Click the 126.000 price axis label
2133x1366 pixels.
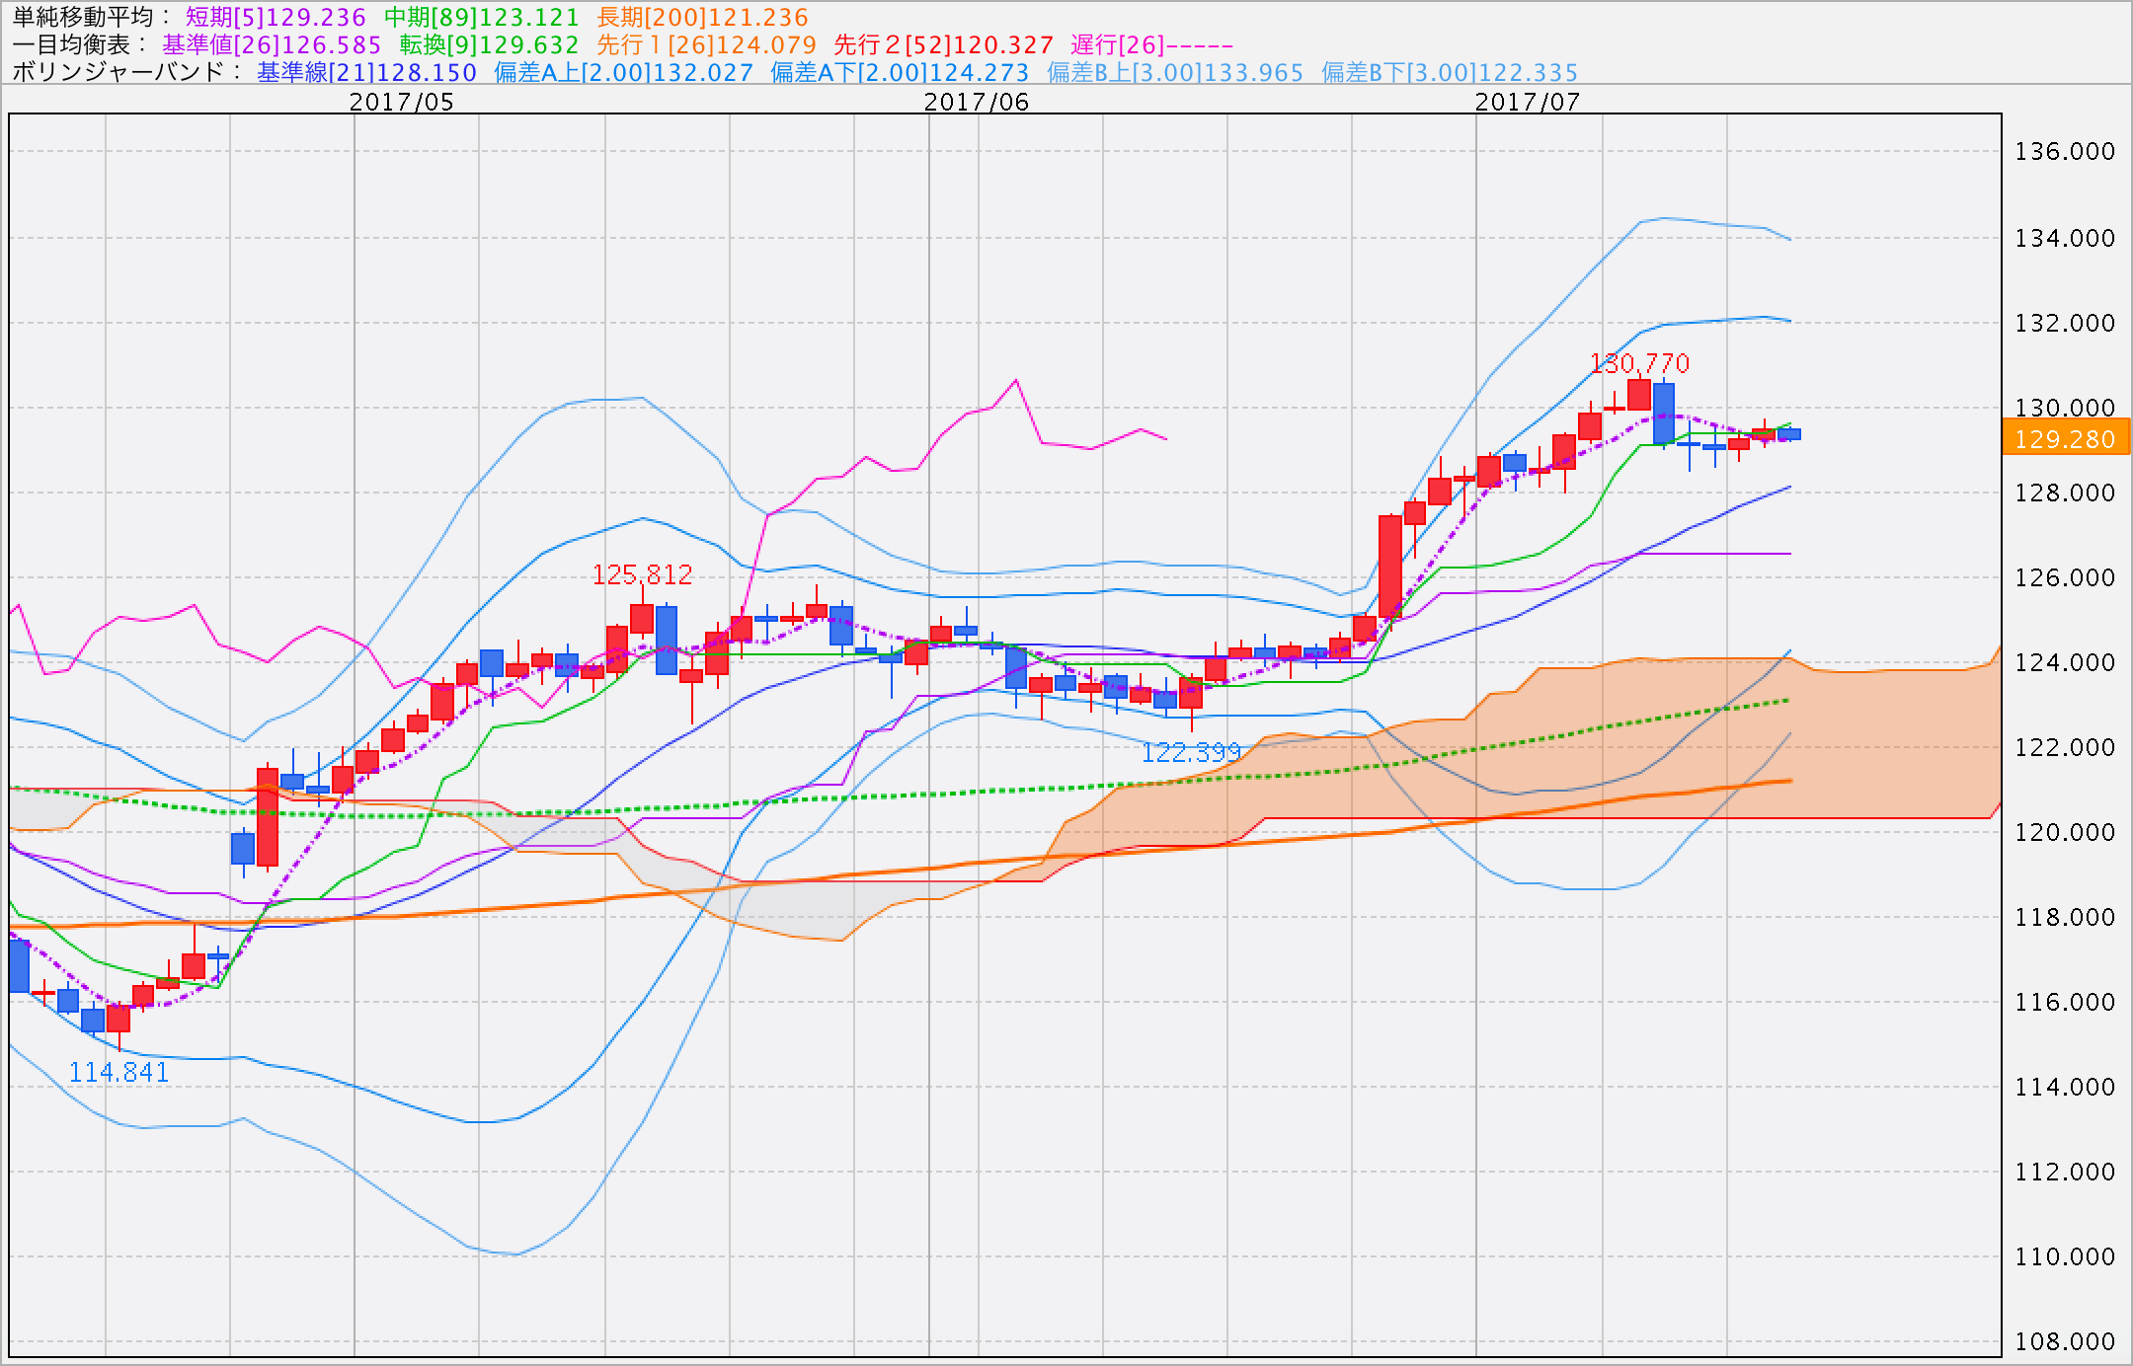coord(2066,577)
